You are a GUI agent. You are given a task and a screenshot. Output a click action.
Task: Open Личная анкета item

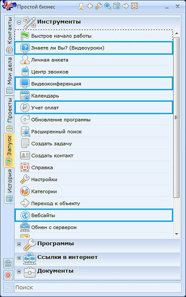point(93,60)
